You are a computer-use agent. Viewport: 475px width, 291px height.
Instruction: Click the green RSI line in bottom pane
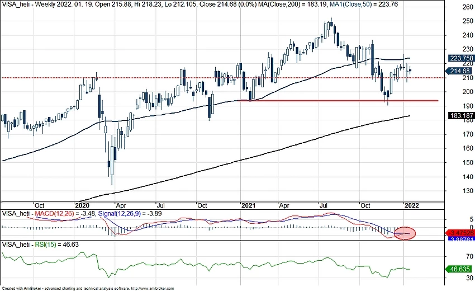click(x=206, y=265)
